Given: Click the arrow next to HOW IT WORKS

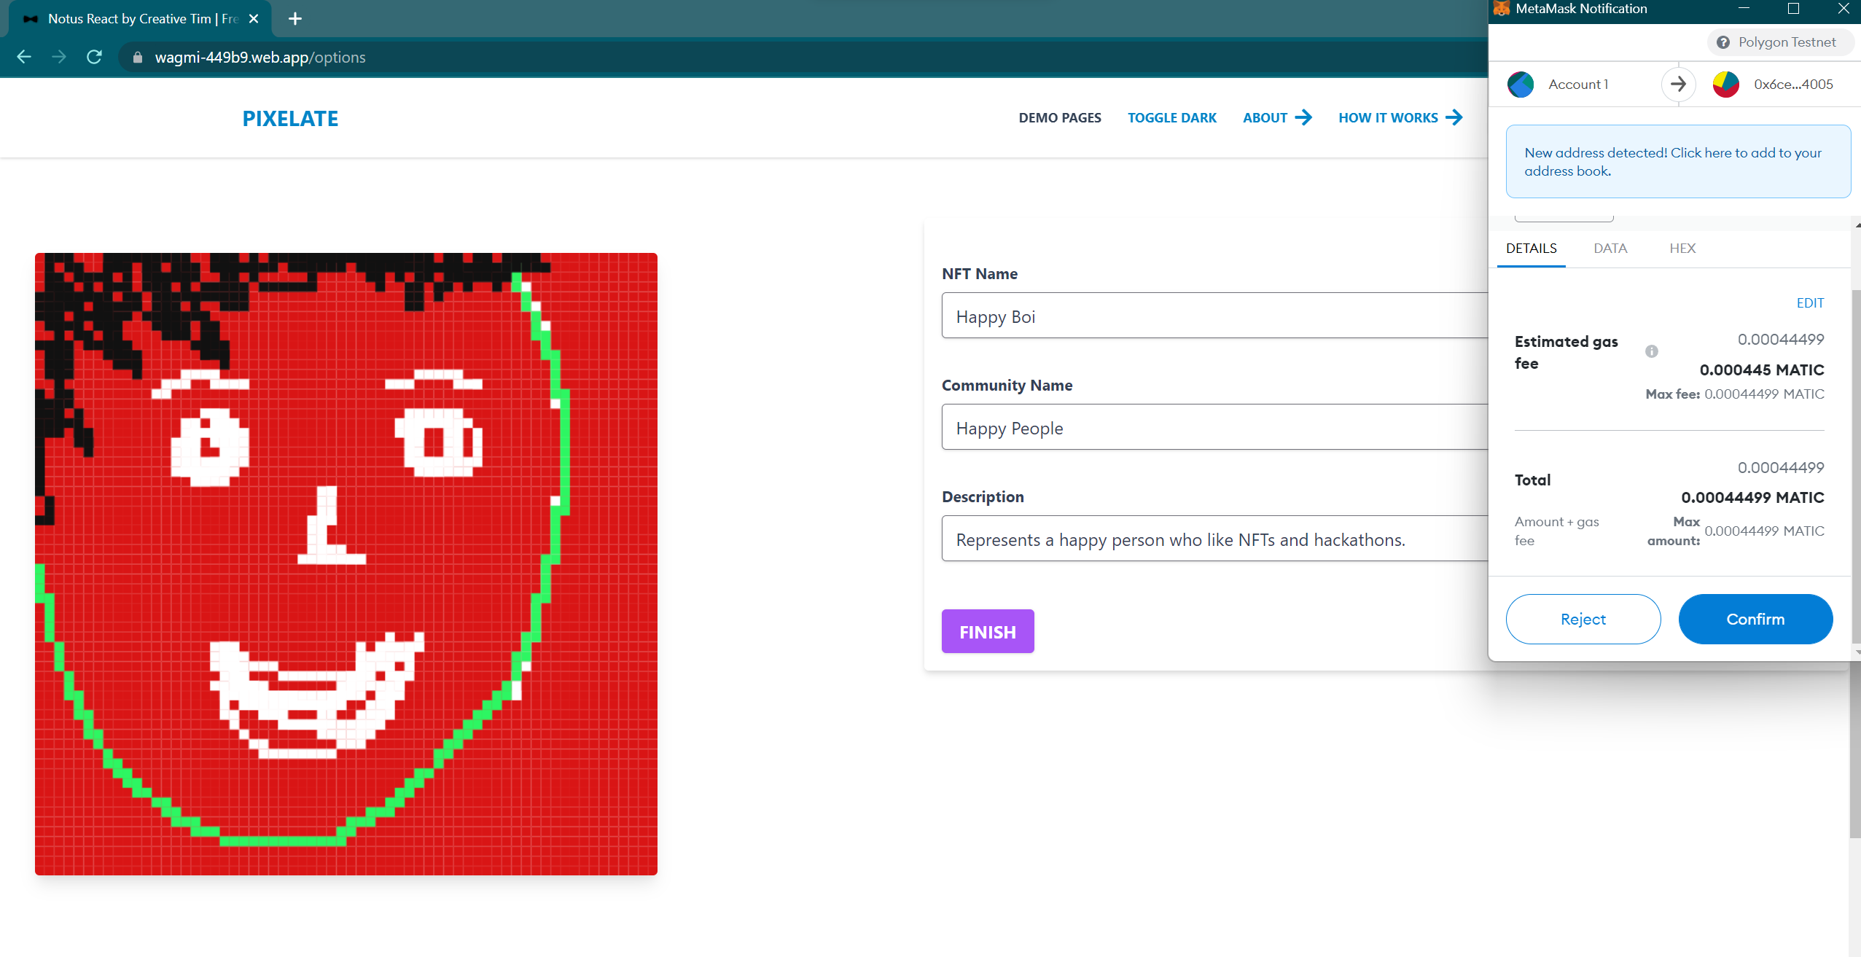Looking at the screenshot, I should coord(1454,118).
